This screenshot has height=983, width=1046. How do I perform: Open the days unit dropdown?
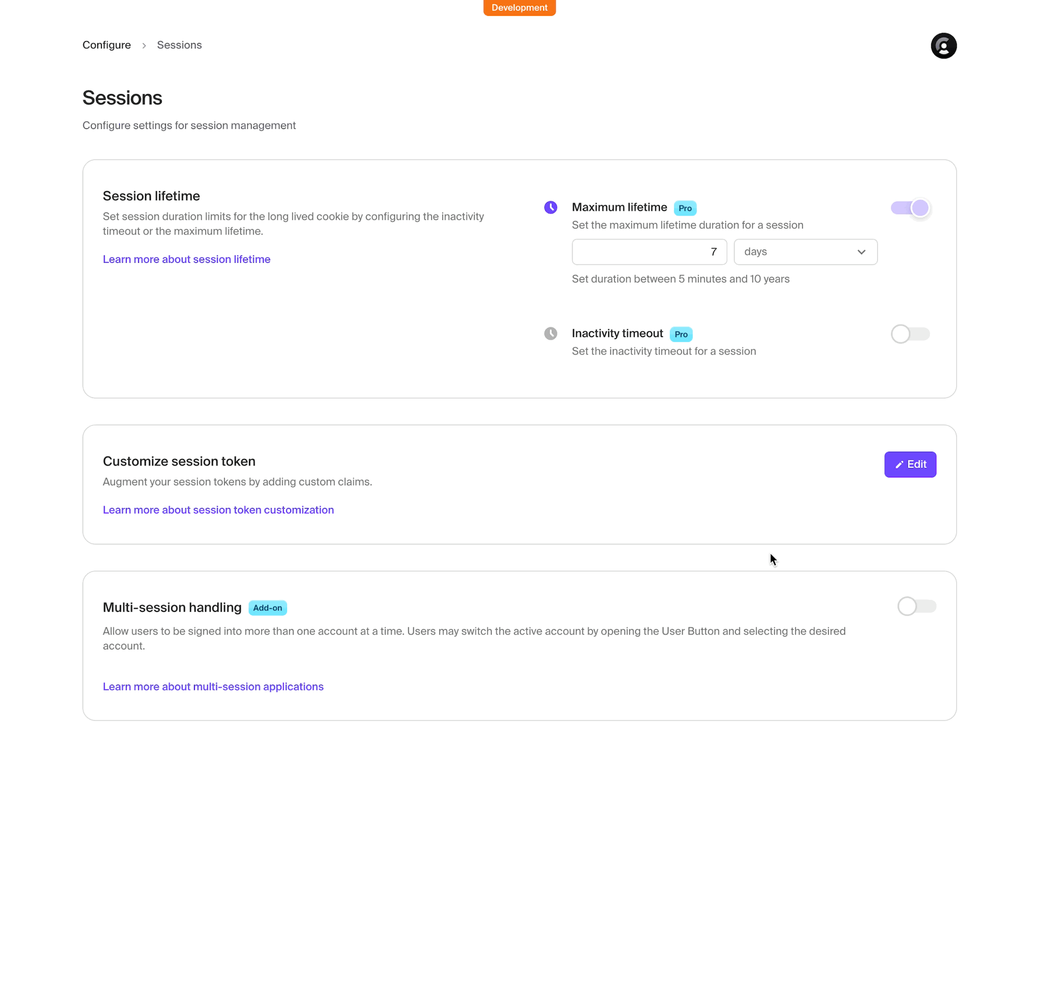click(x=805, y=252)
